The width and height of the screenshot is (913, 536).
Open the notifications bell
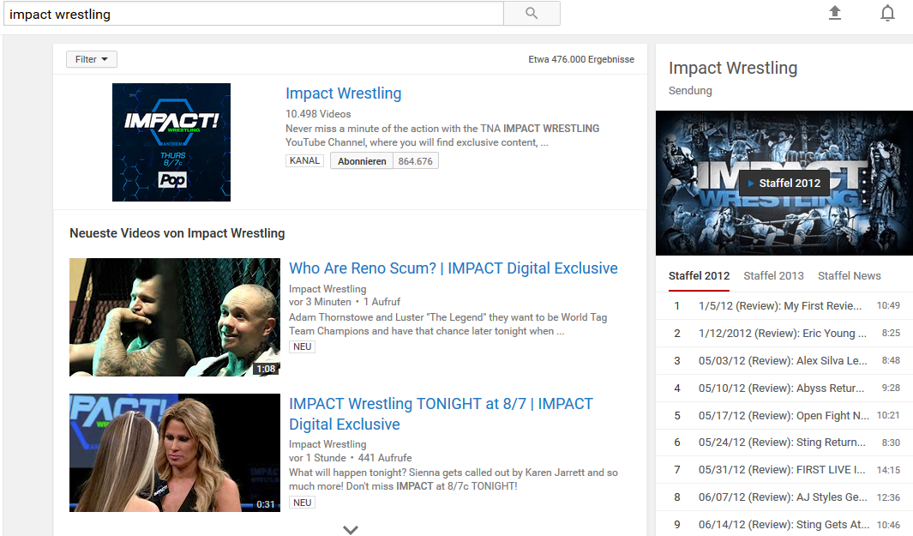pyautogui.click(x=887, y=14)
